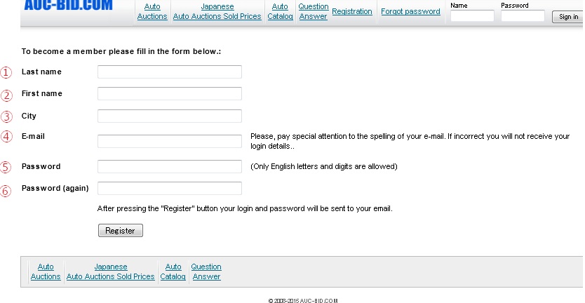Click the City input field

[170, 116]
